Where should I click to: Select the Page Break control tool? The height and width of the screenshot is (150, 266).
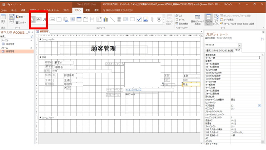(x=92, y=20)
